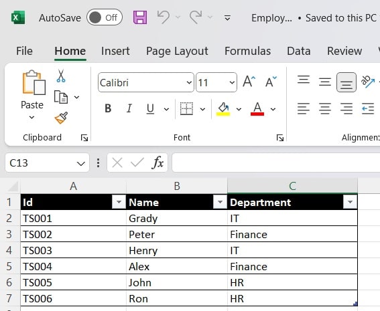Screen dimensions: 380x311
Task: Select column A header
Action: [74, 186]
